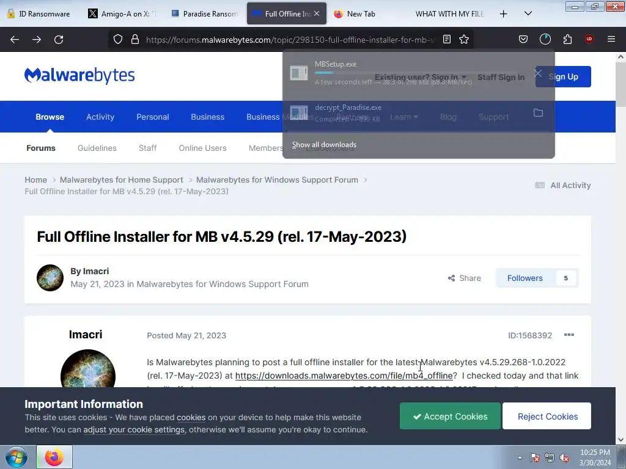Screen dimensions: 626x469
Task: Select the Forums sub-menu item
Action: pos(41,148)
